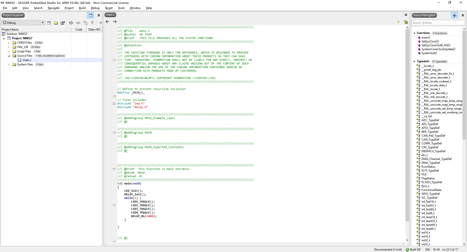Close the main.c editor tab

406,15
